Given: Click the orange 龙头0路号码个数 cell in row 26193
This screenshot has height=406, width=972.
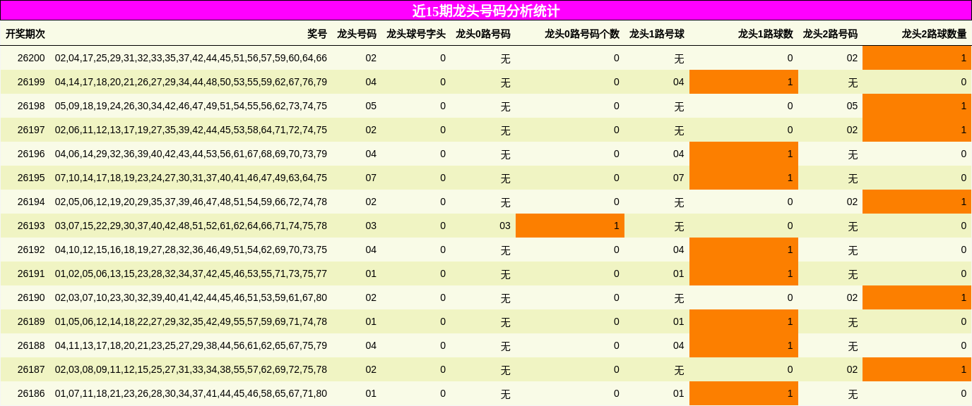Looking at the screenshot, I should [x=570, y=226].
